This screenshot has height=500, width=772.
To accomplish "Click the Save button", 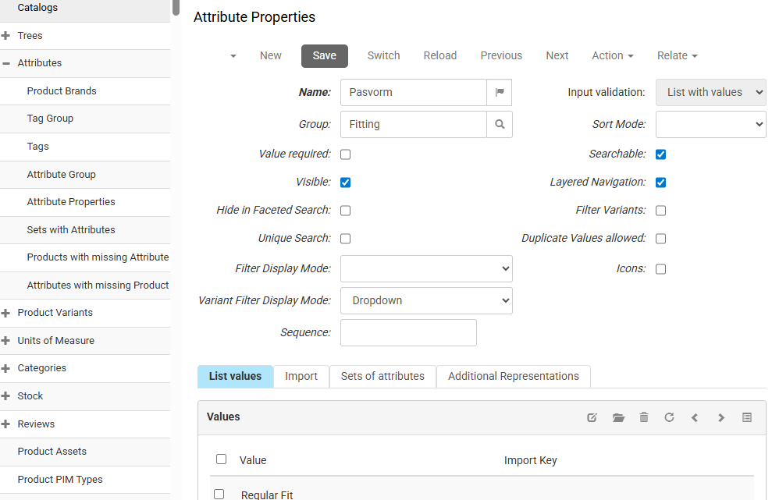I will click(324, 55).
